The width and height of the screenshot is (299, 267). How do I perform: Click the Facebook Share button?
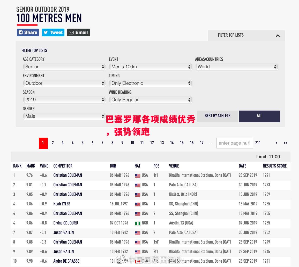(x=28, y=32)
